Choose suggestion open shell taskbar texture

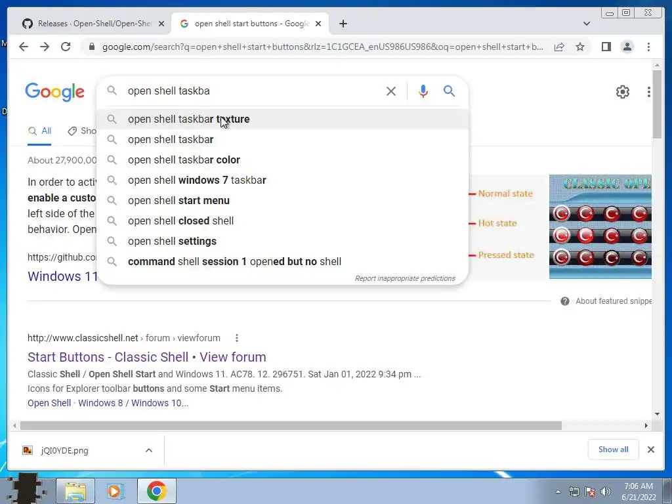pos(283,119)
